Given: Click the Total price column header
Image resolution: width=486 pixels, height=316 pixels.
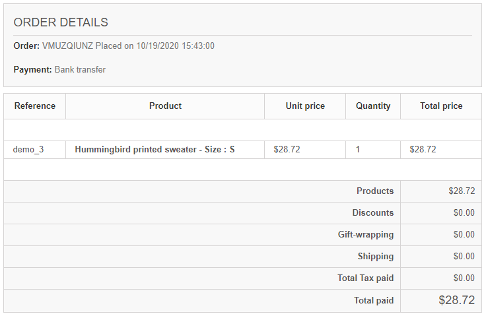Looking at the screenshot, I should click(441, 106).
